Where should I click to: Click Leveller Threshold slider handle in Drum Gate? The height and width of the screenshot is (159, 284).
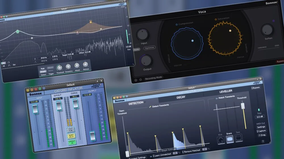[243, 106]
